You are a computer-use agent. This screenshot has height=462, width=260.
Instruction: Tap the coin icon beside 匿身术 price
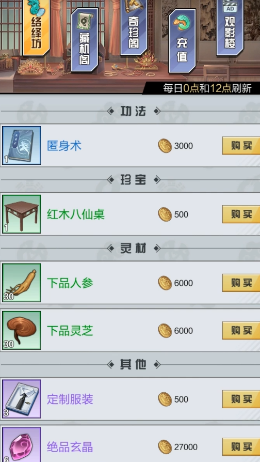pos(165,146)
